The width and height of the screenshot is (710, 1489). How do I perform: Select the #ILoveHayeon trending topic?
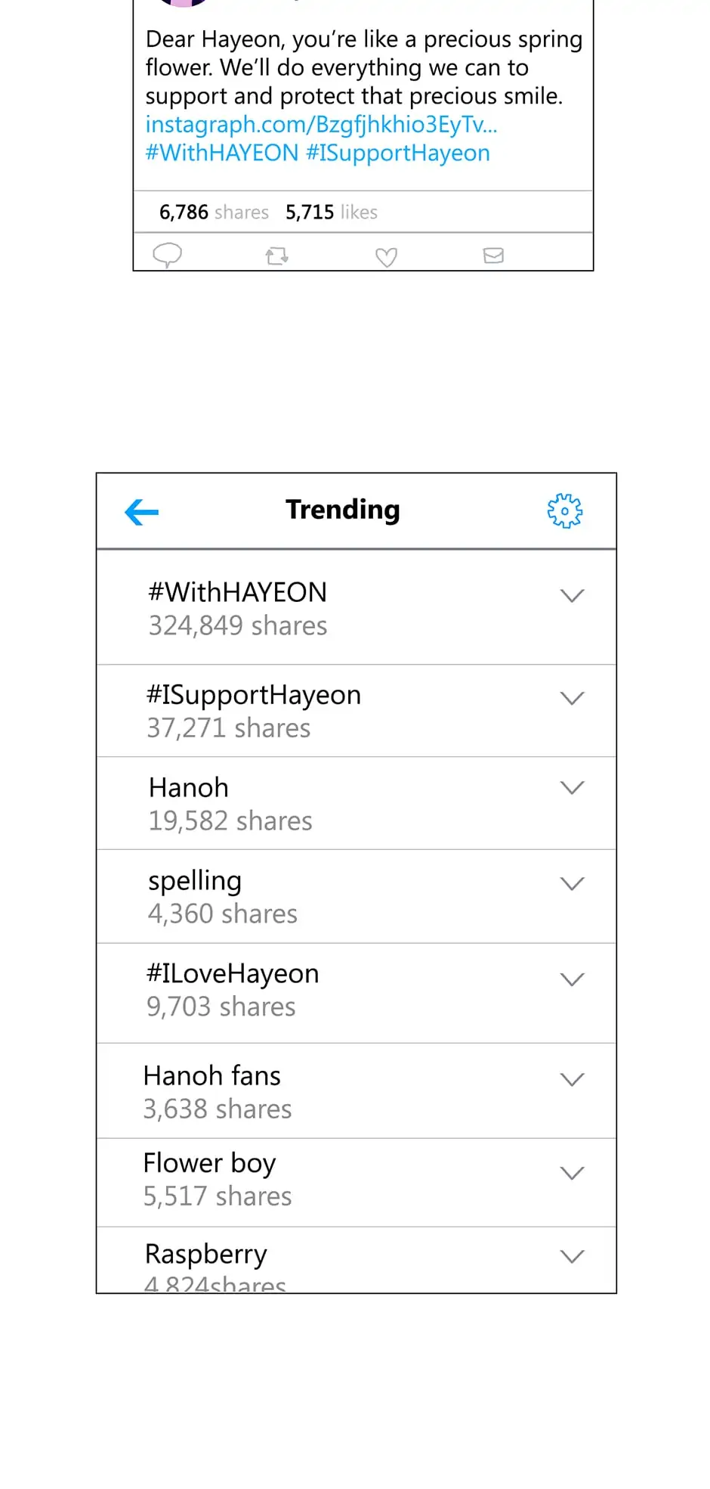(x=233, y=974)
